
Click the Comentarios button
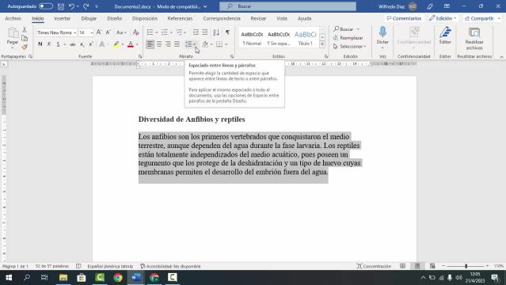coord(404,18)
